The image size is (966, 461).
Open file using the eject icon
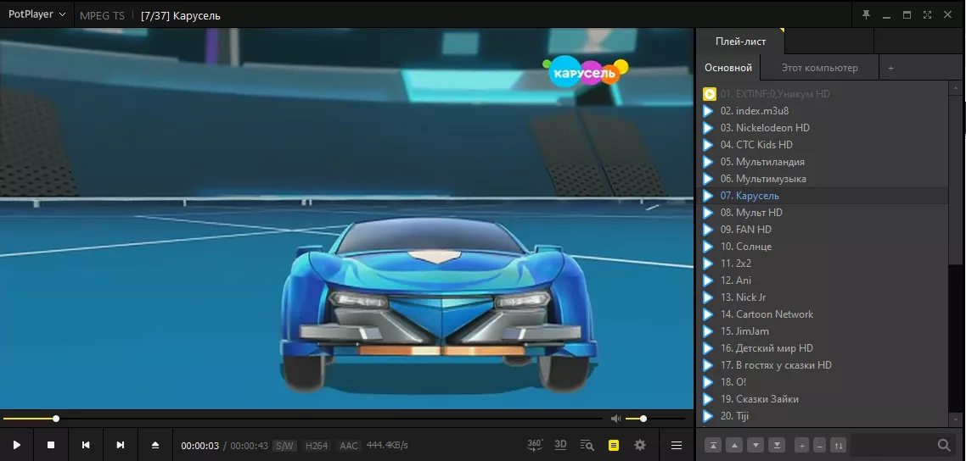(155, 445)
